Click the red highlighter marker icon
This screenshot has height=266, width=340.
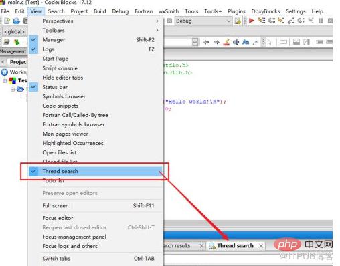(x=226, y=42)
